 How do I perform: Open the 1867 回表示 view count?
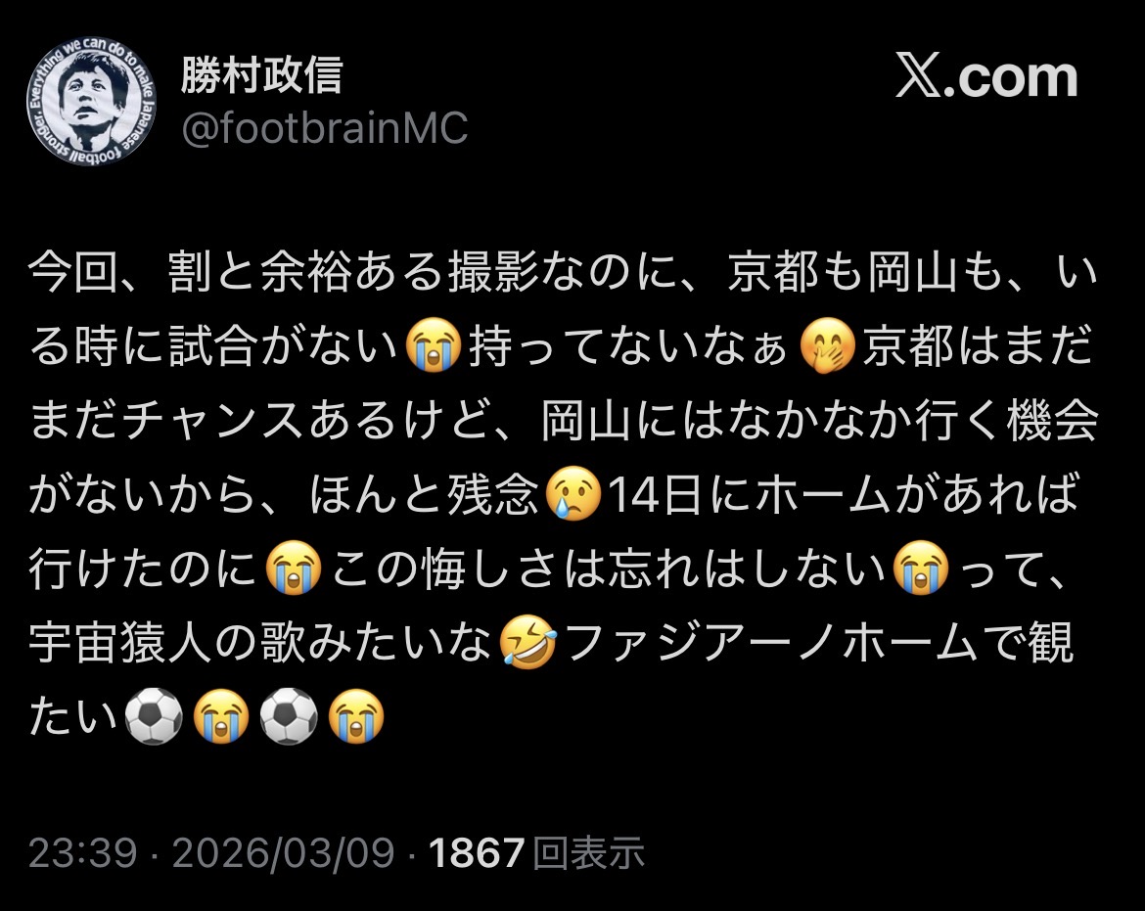point(536,852)
